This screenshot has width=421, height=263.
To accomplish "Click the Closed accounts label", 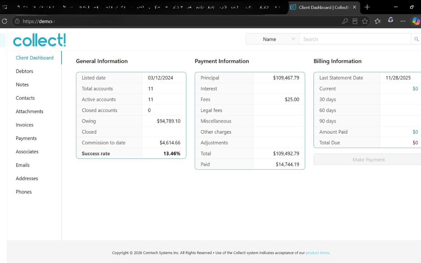I will (x=99, y=110).
